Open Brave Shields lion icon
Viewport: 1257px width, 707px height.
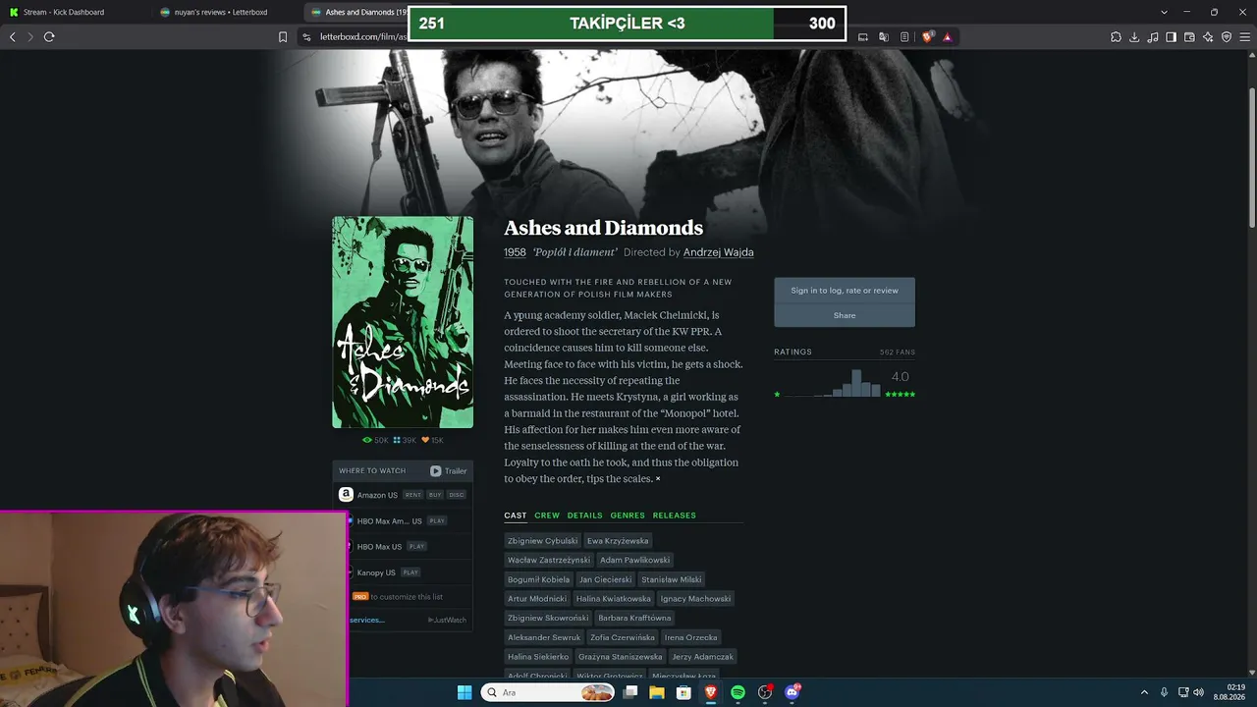928,37
